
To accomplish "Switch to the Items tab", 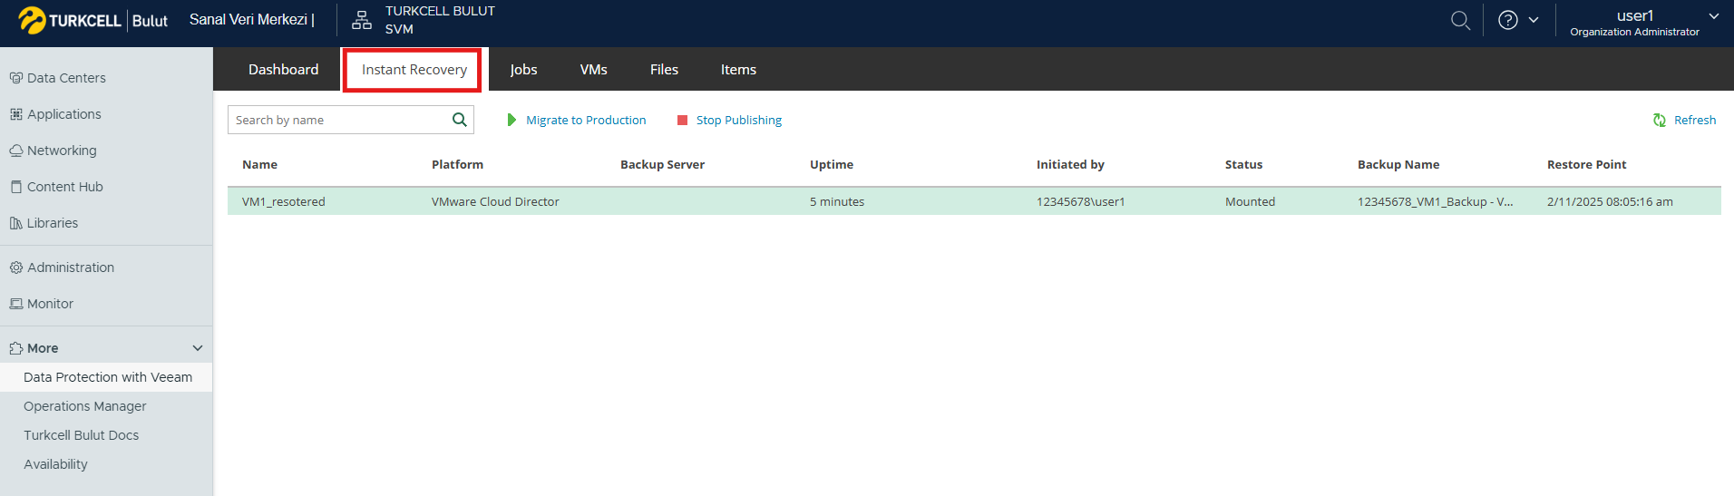I will click(x=738, y=70).
